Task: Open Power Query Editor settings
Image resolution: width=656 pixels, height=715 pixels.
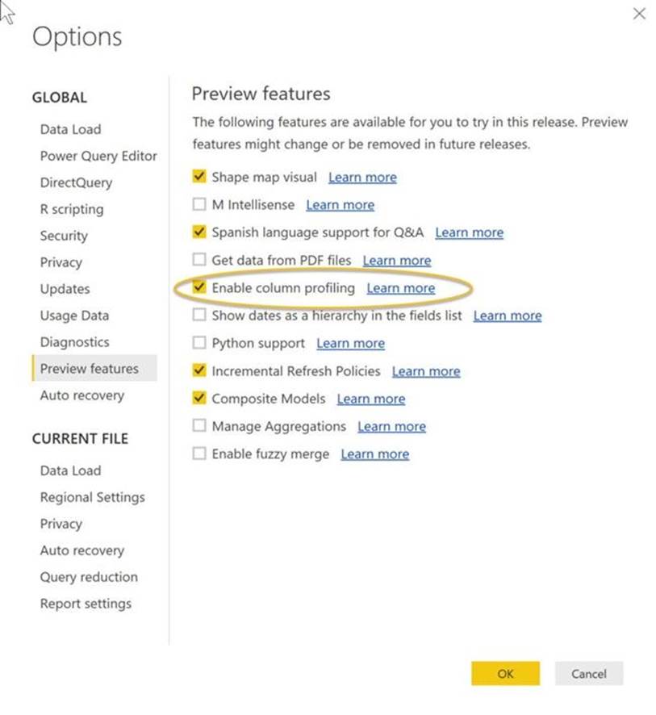Action: tap(98, 156)
